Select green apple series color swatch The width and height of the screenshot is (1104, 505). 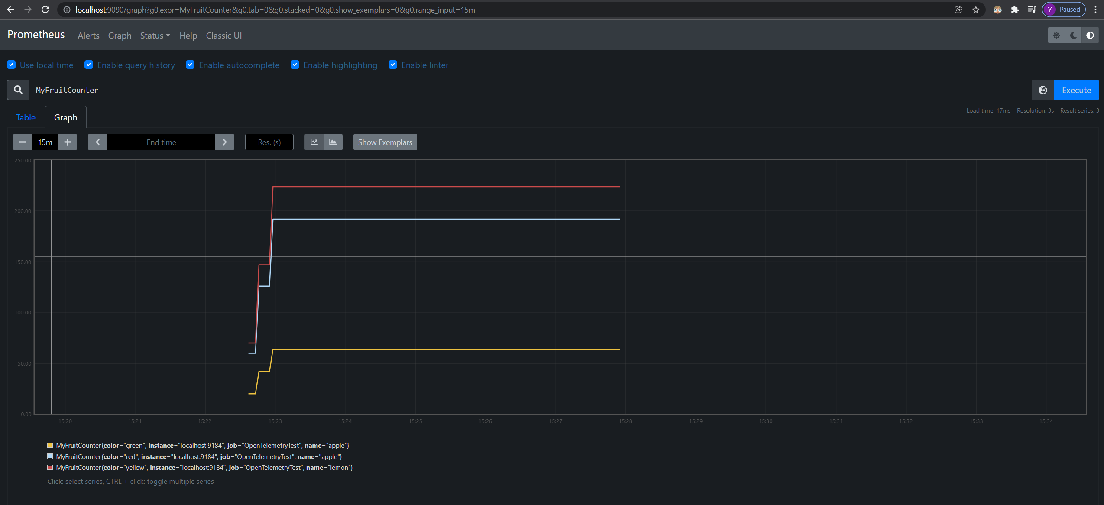[x=50, y=445]
